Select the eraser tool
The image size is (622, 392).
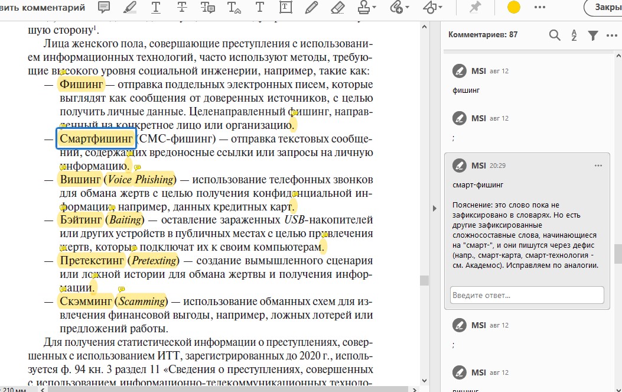coord(337,7)
